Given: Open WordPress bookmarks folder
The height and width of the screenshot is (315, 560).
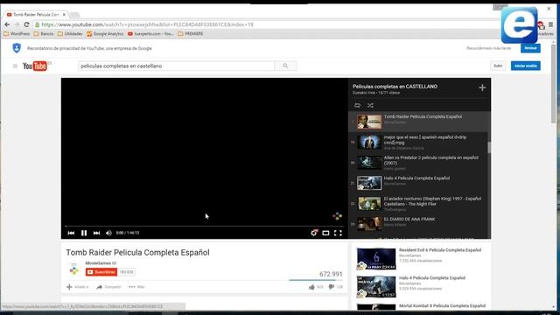Looking at the screenshot, I should coord(17,34).
